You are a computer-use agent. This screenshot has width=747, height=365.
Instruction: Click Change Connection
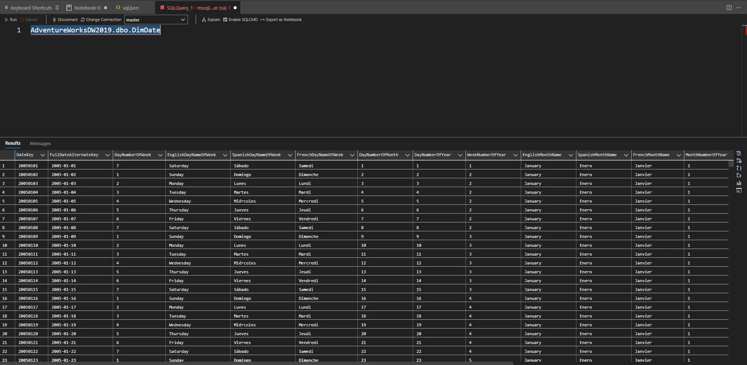[101, 20]
